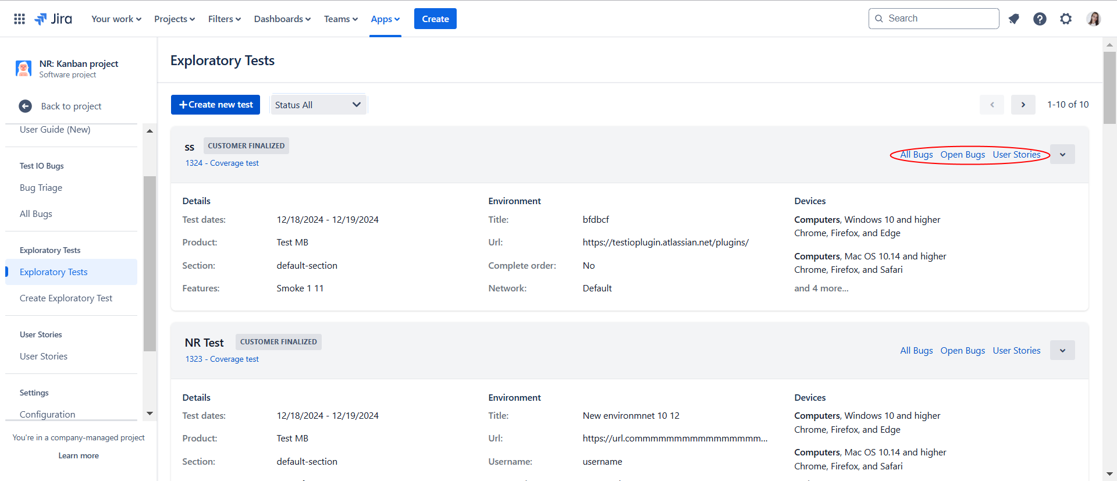The width and height of the screenshot is (1117, 481).
Task: Select Exploratory Tests sidebar item
Action: click(71, 272)
